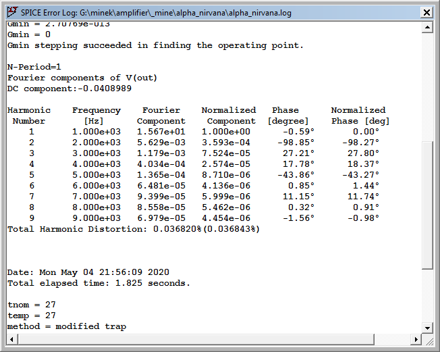Click frequency value 9.000e+03
The image size is (440, 352).
point(97,218)
